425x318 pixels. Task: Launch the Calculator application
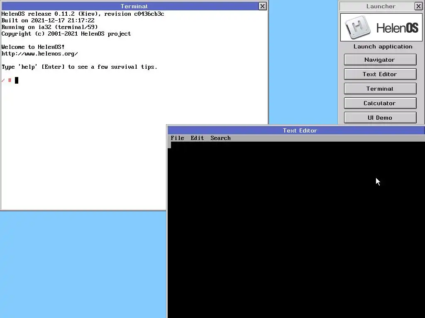pos(380,103)
